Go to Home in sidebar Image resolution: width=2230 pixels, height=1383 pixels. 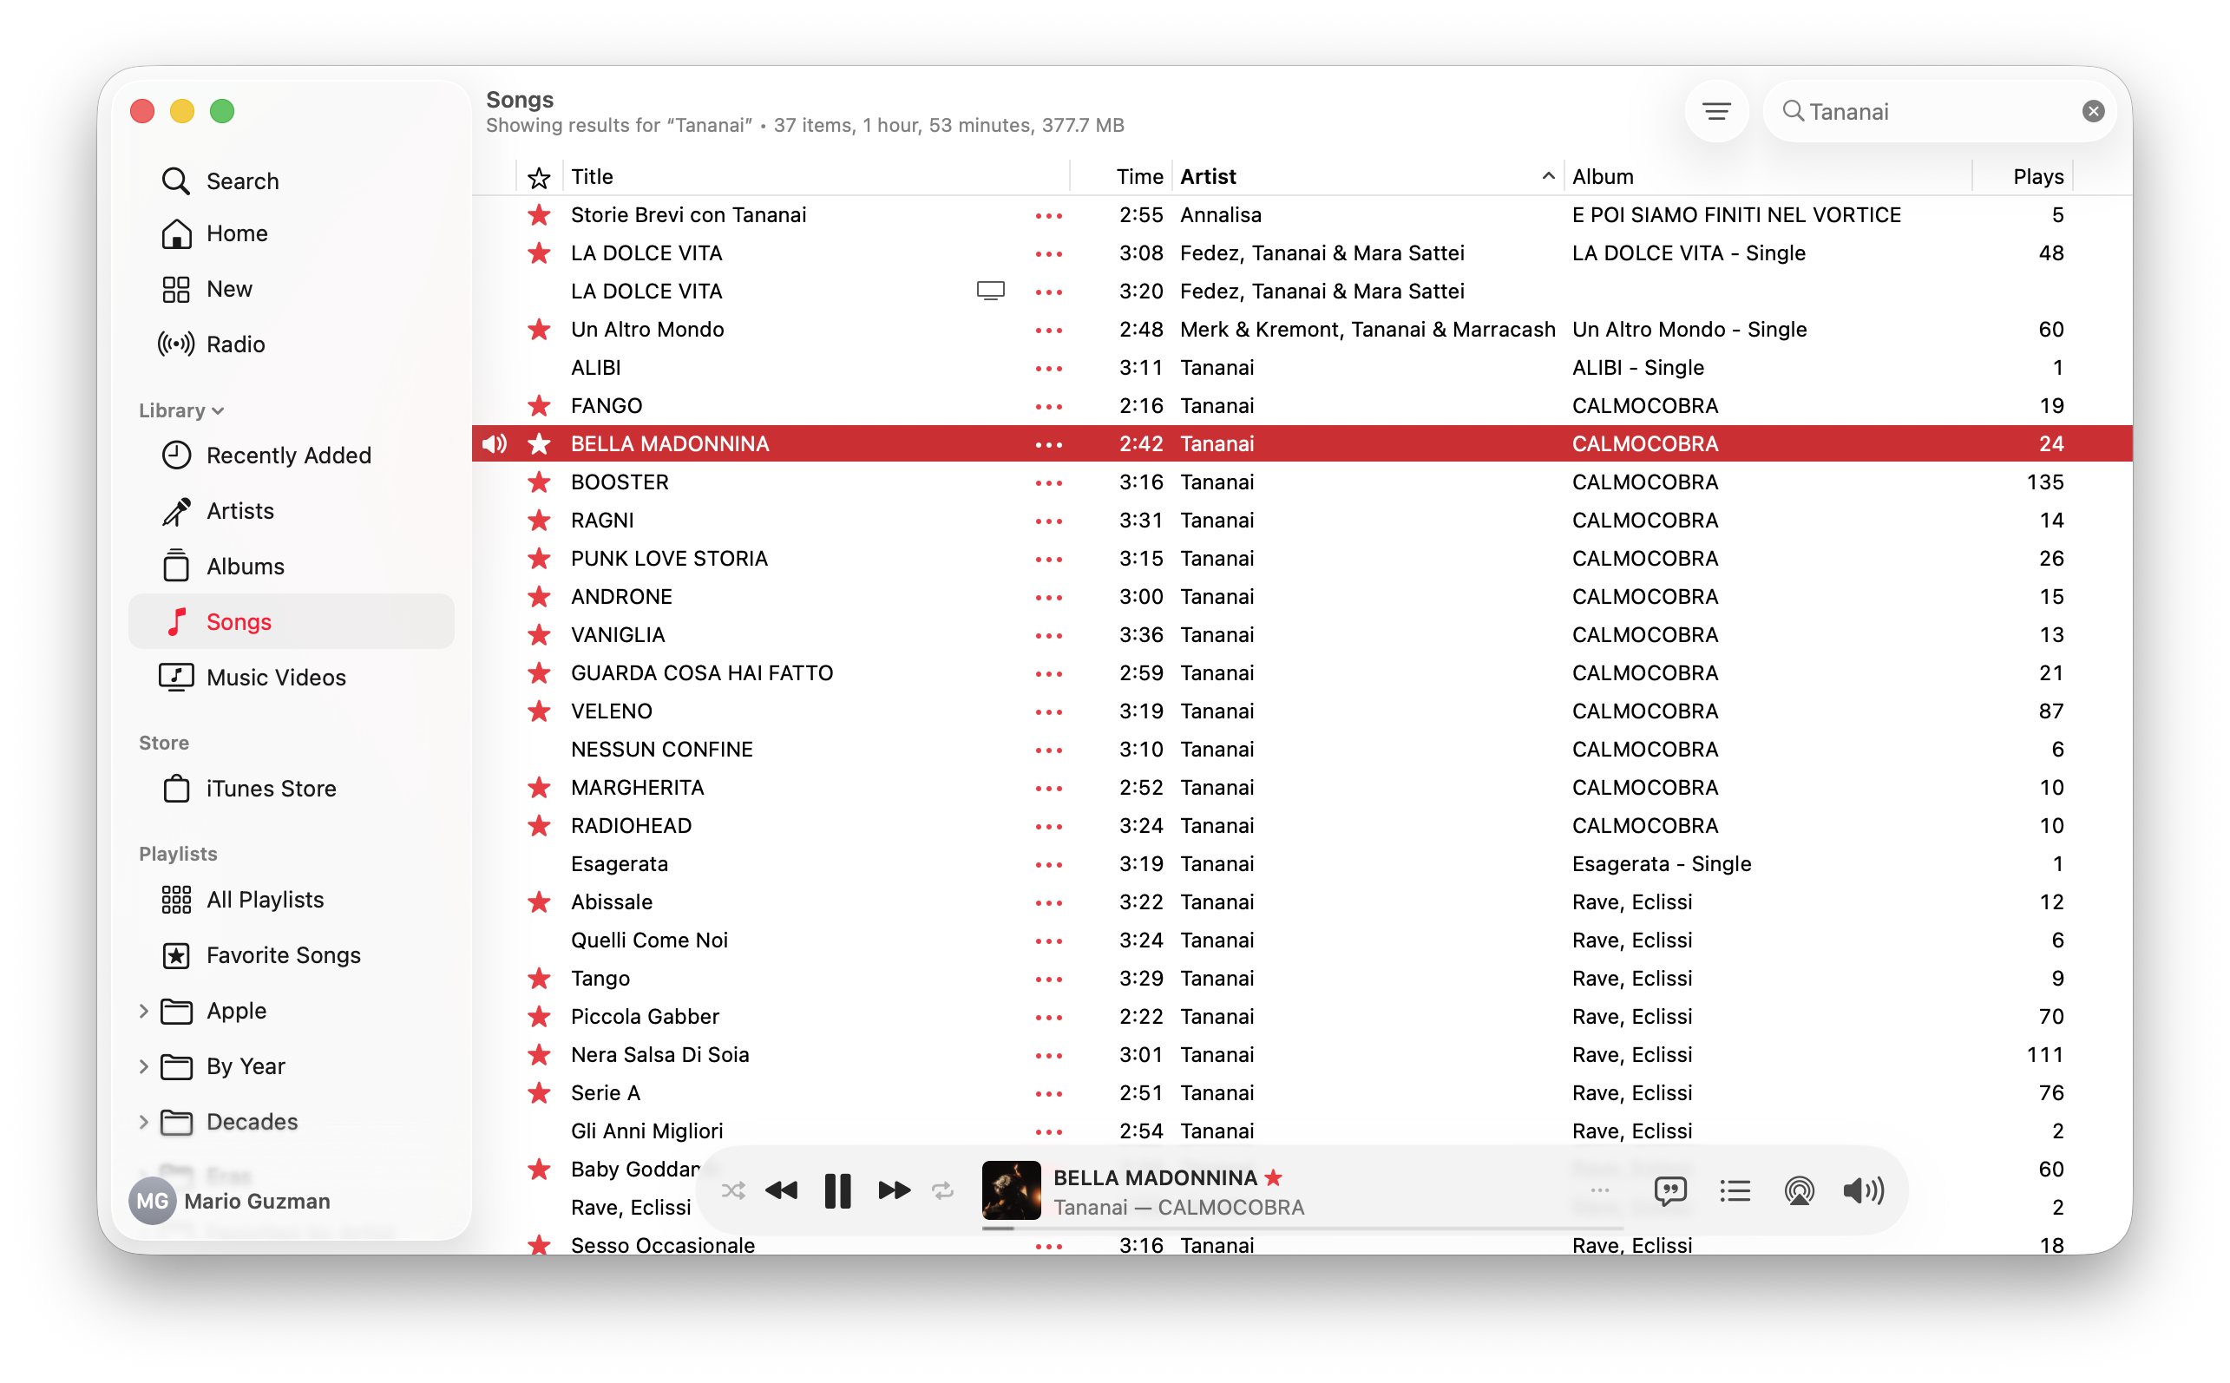coord(291,233)
